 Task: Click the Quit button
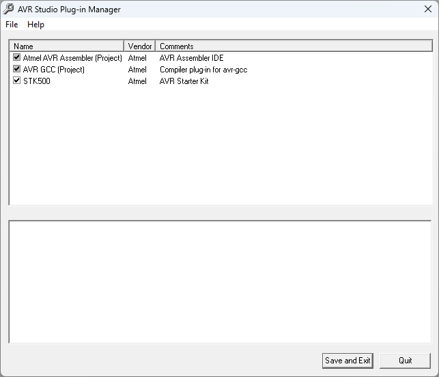[x=405, y=361]
